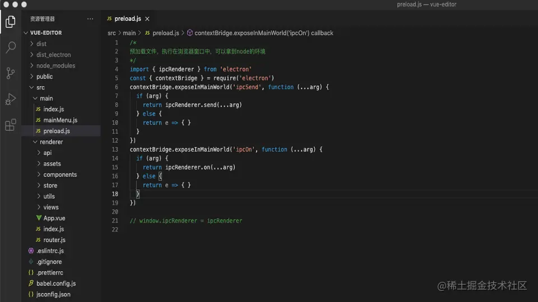Image resolution: width=538 pixels, height=302 pixels.
Task: Close the preload.js editor tab
Action: pos(147,19)
